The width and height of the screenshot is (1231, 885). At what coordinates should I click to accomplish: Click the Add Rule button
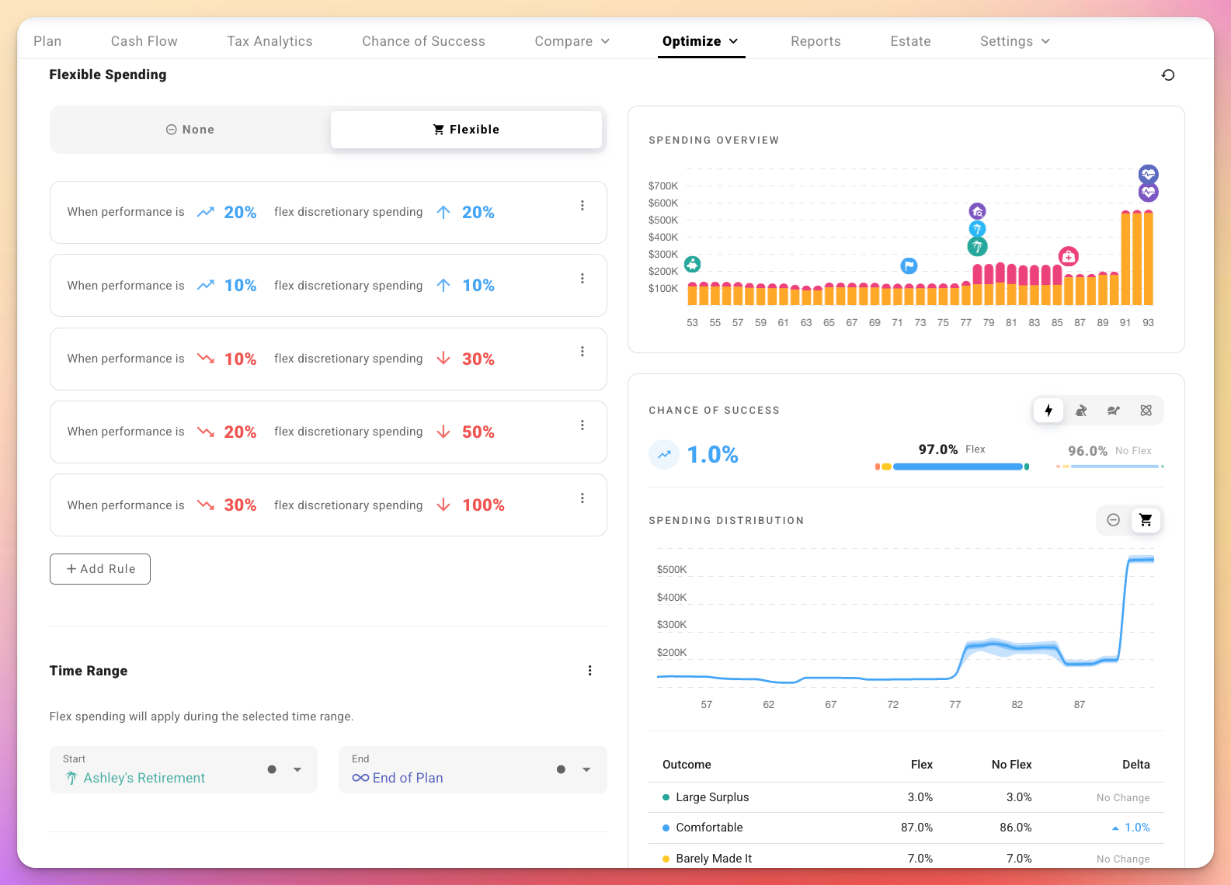point(100,569)
